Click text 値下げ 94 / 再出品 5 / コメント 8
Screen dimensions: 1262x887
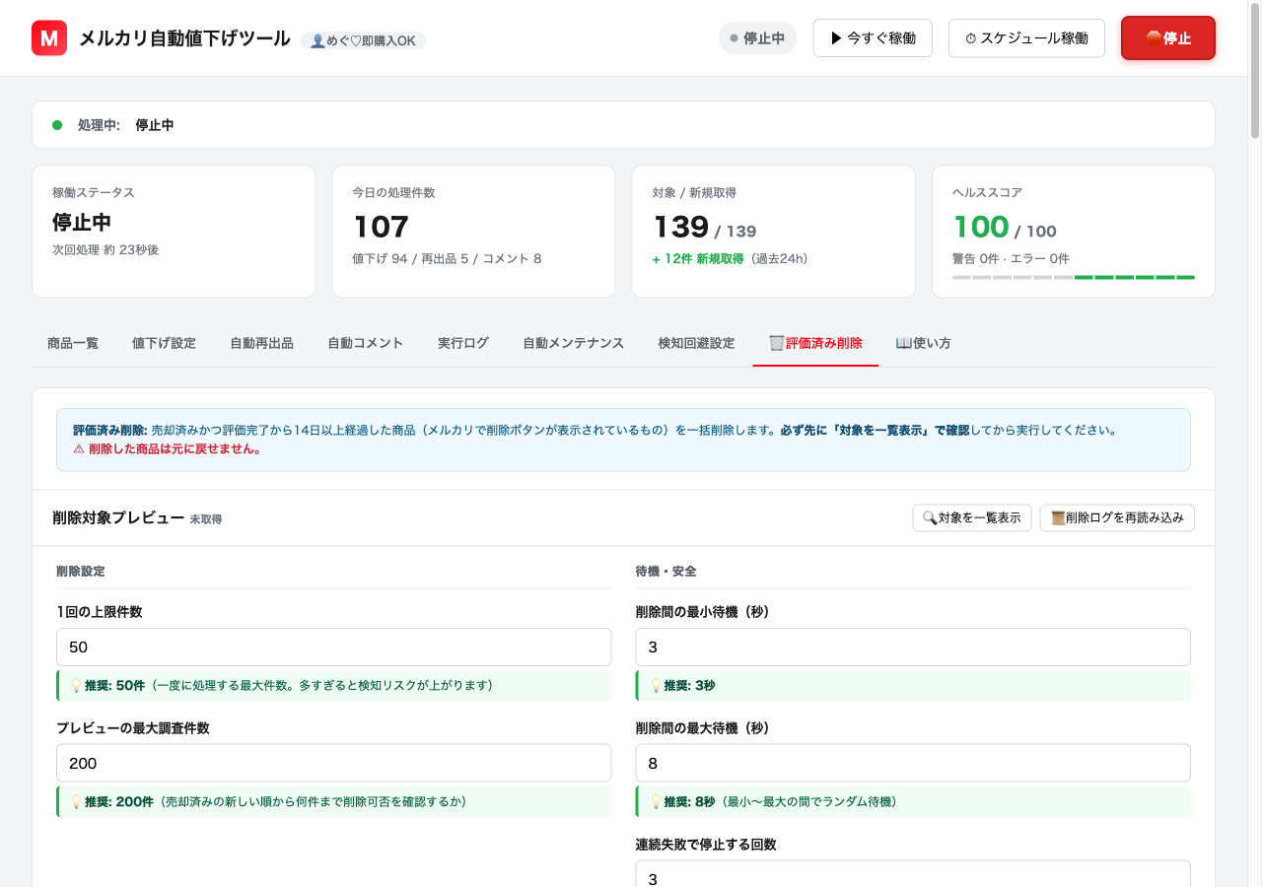tap(447, 259)
